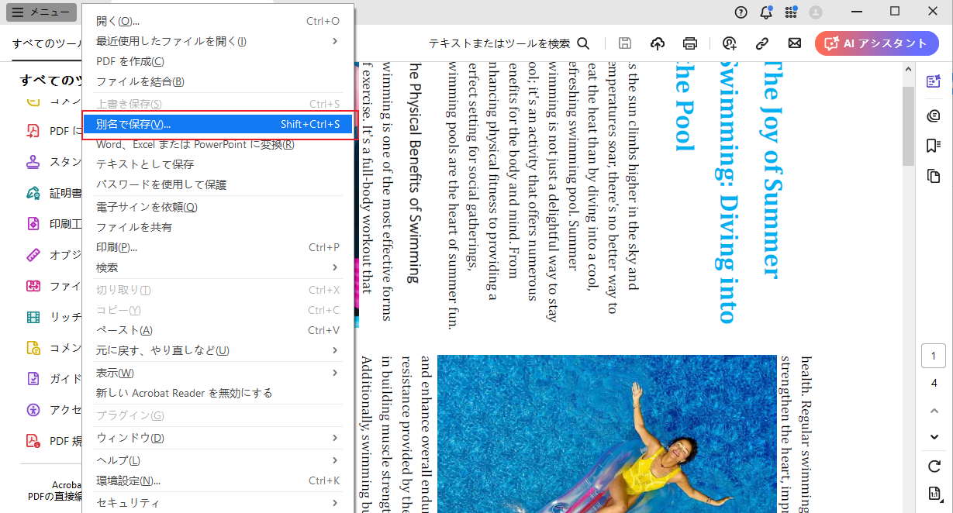
Task: Choose 別名で保存(V)... menu item
Action: [x=218, y=124]
